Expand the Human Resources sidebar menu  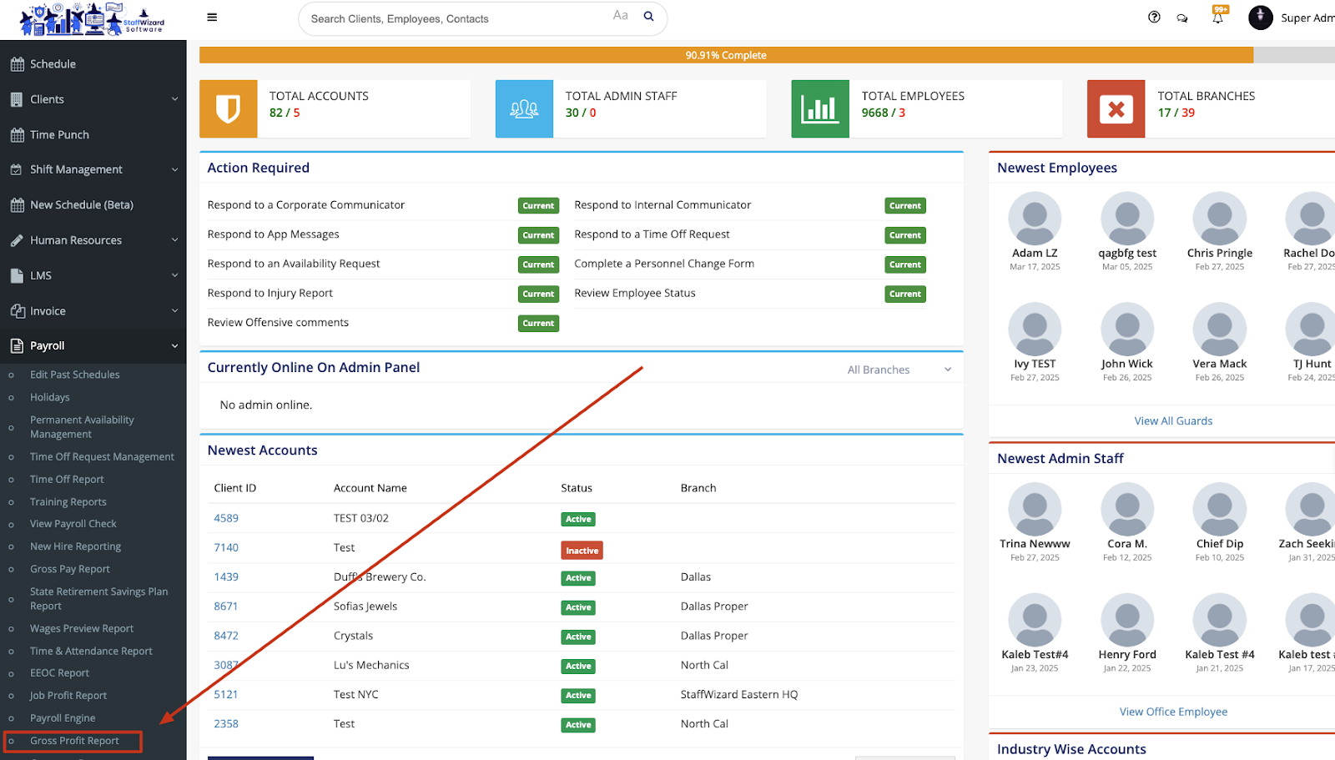pos(93,240)
